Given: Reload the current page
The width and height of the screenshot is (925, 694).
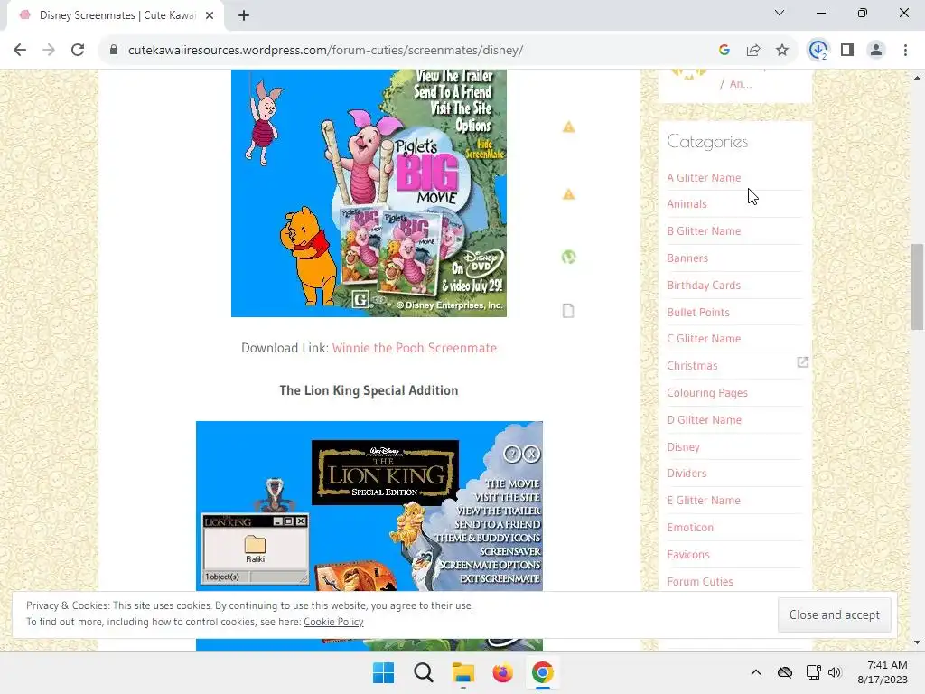Looking at the screenshot, I should click(78, 51).
